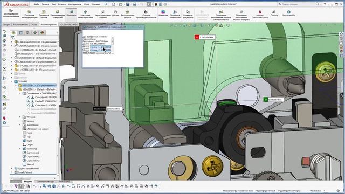This screenshot has height=194, width=345.
Task: Click the filter funnel in feature tree
Action: [x=12, y=38]
